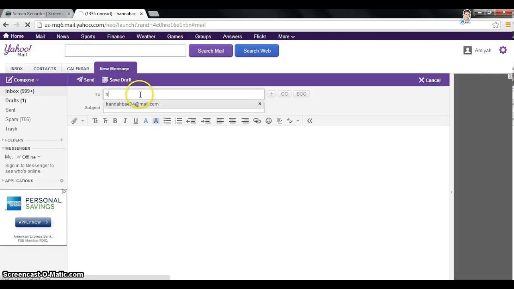Image resolution: width=514 pixels, height=289 pixels.
Task: Insert a numbered list
Action: pos(179,121)
